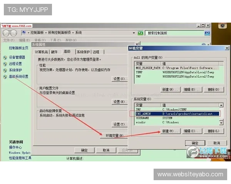
Task: Open the 环境变量(N) button
Action: coord(114,136)
